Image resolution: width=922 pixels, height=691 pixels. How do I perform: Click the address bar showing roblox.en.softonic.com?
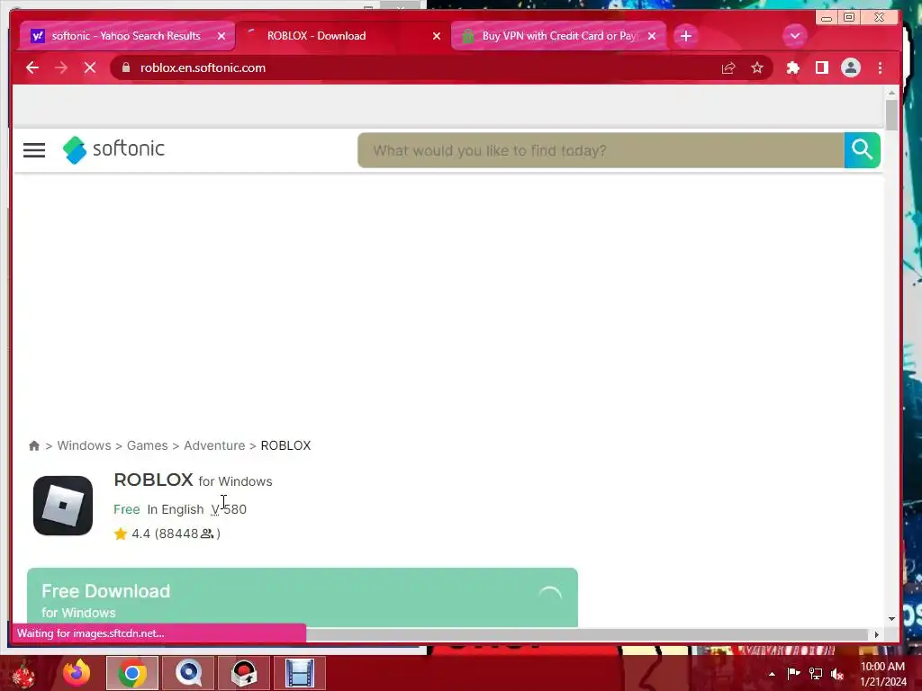[411, 67]
